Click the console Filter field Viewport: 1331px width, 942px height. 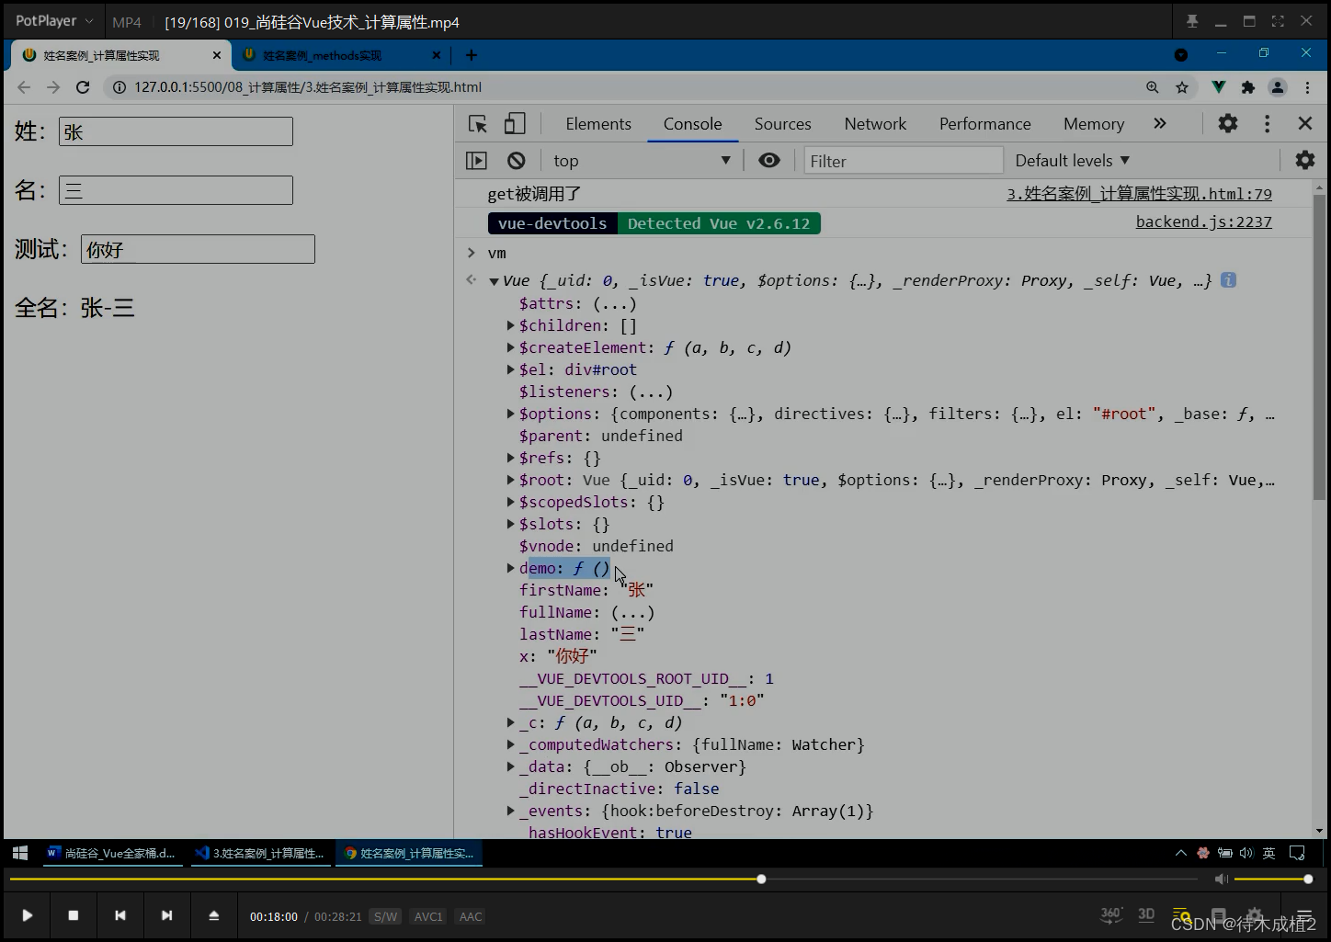coord(904,161)
